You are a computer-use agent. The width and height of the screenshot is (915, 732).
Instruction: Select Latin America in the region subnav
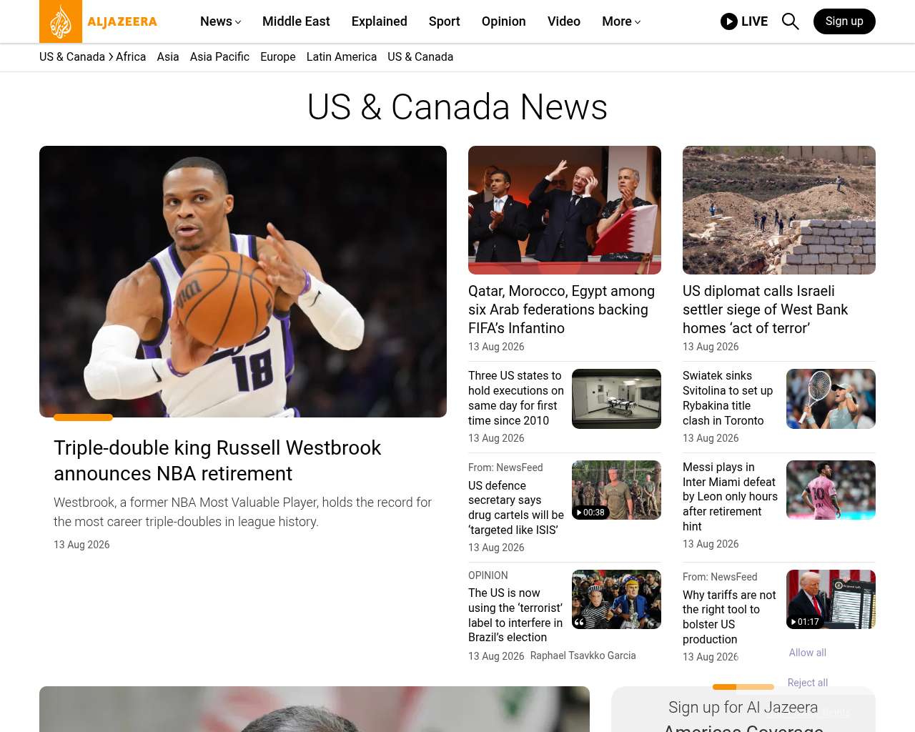point(342,57)
